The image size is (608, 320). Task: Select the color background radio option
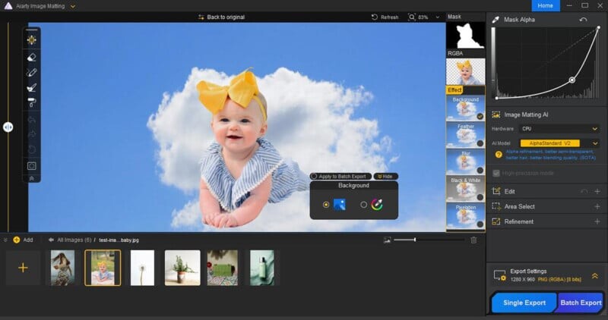[363, 204]
